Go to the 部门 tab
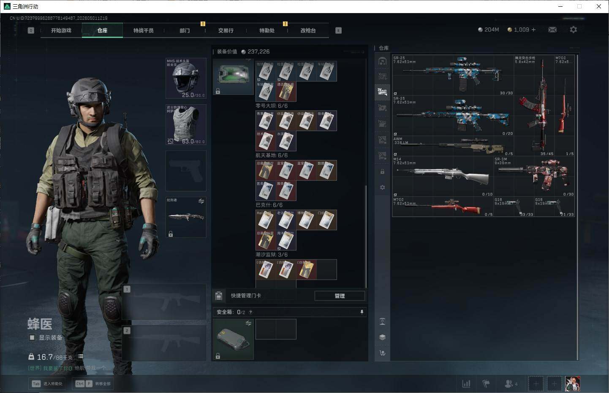609x393 pixels. coord(185,30)
